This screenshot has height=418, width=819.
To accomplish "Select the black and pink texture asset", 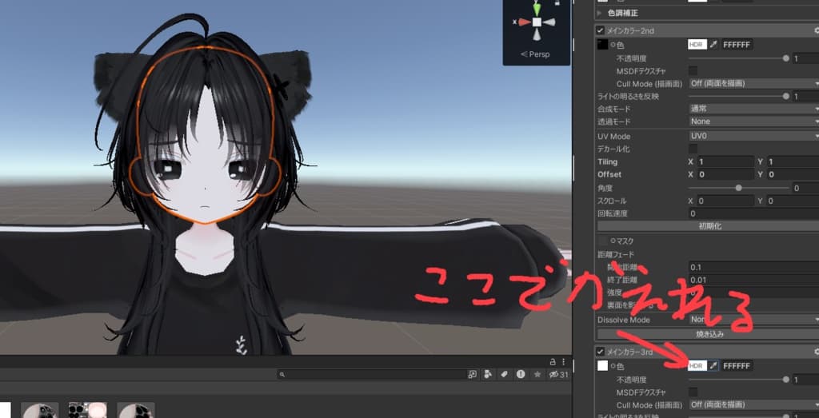I will click(88, 410).
